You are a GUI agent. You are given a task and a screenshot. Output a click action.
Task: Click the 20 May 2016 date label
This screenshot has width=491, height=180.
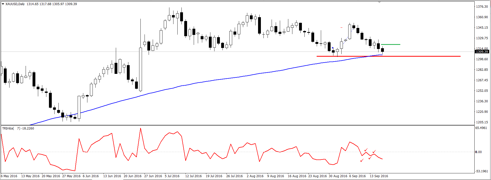(x=51, y=176)
